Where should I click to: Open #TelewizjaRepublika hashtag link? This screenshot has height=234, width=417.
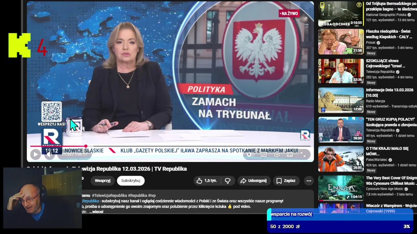click(x=109, y=195)
